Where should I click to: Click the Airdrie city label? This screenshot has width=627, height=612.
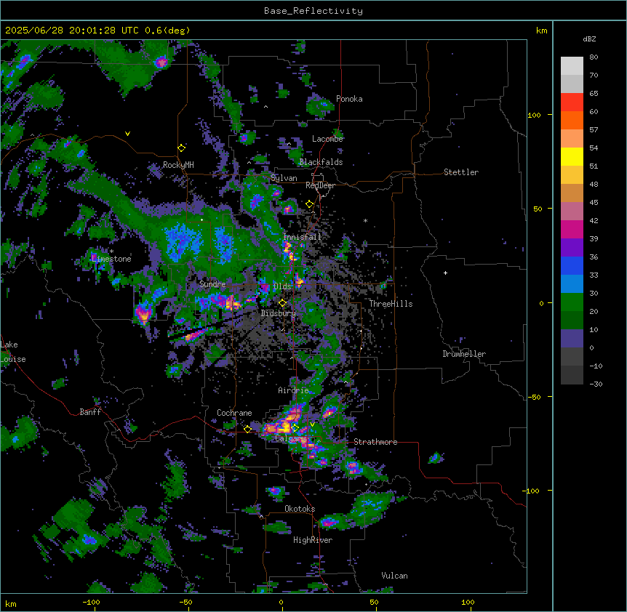pos(294,390)
